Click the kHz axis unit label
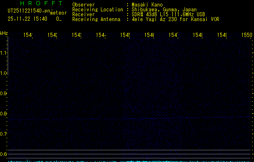This screenshot has width=254, height=162. point(4,33)
